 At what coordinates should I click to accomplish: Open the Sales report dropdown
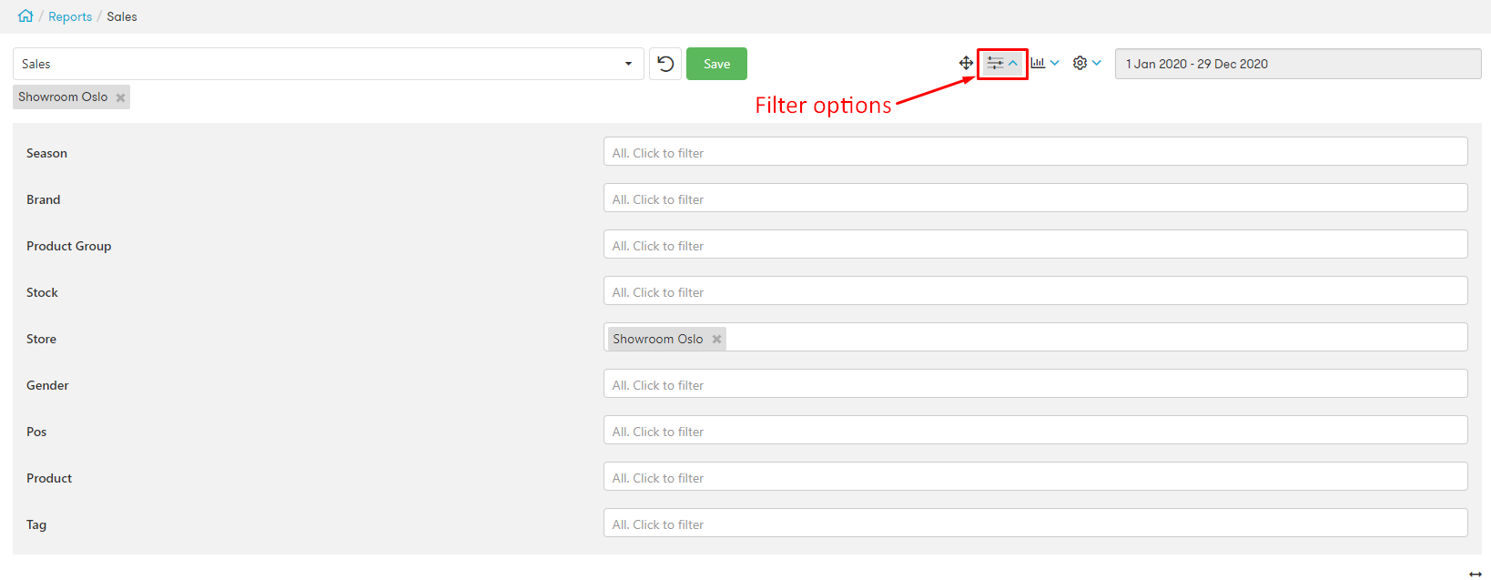(x=329, y=64)
